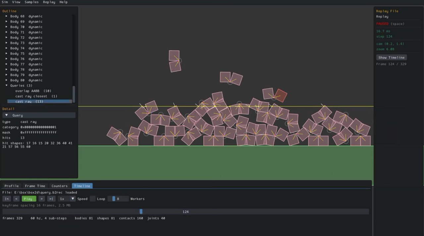Collapse the Query detail header
Screen dimensions: 424x236
[x=39, y=115]
